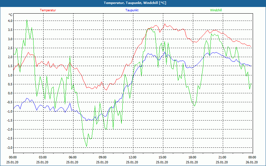Click the 09:00 time axis label
Viewport: 266px width, 166px height.
coord(102,157)
